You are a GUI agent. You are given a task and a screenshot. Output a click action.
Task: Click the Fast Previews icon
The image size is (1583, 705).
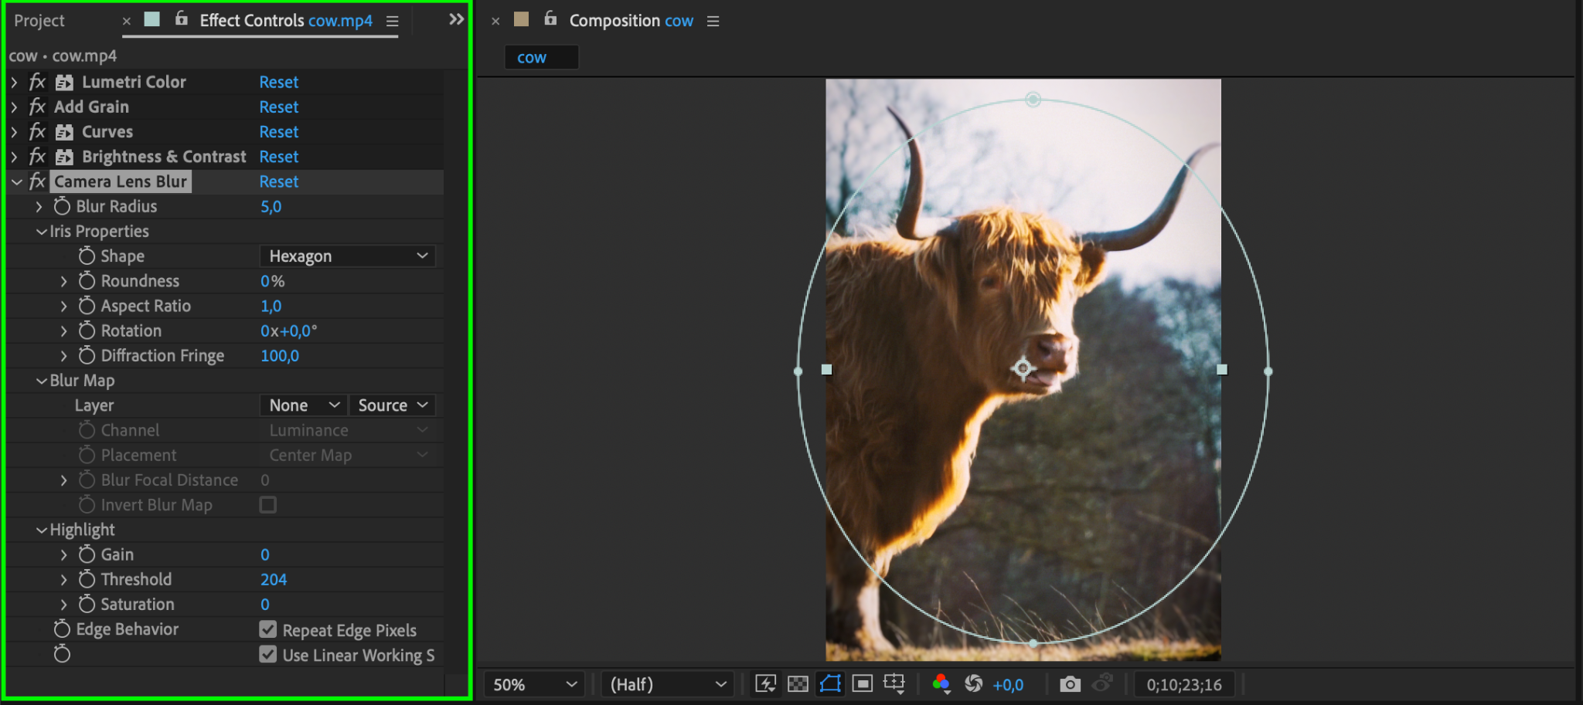[765, 684]
